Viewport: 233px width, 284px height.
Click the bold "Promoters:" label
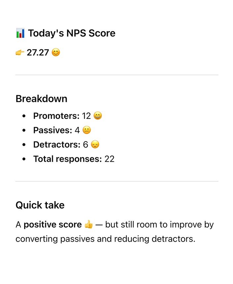pyautogui.click(x=56, y=116)
